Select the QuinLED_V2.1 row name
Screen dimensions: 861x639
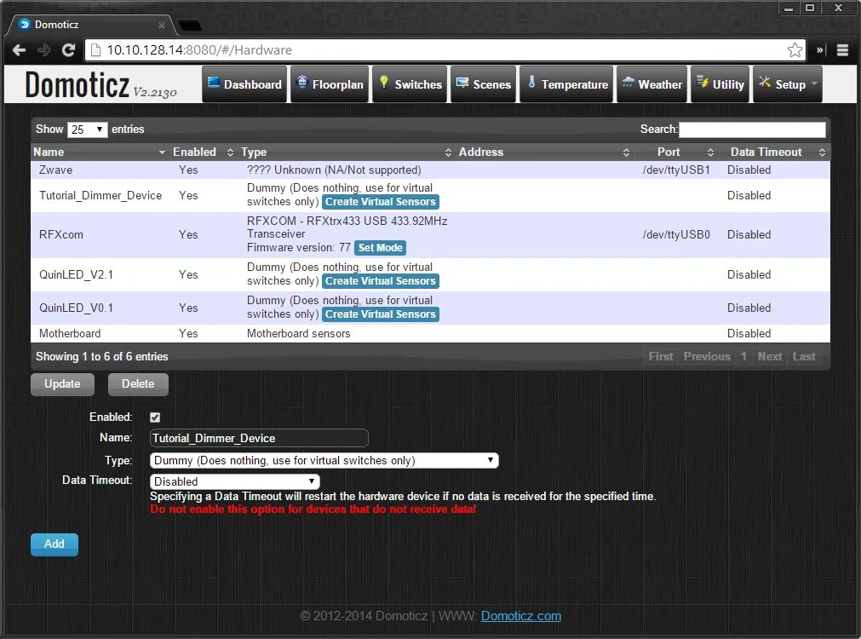[76, 274]
